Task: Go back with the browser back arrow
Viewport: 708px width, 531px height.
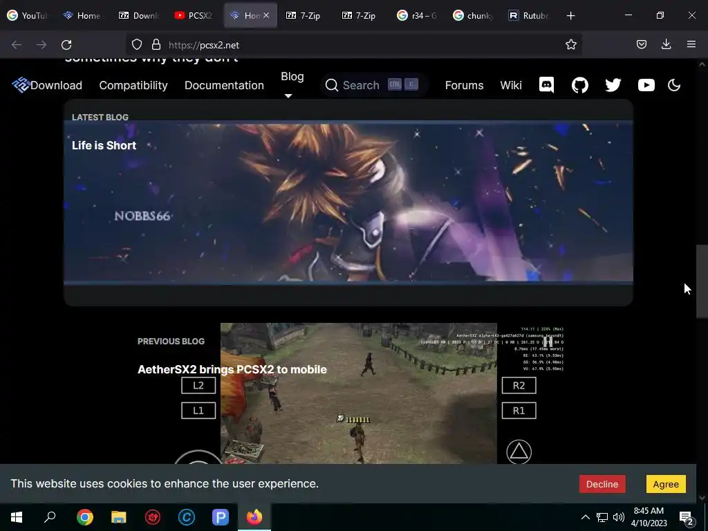Action: pyautogui.click(x=17, y=45)
